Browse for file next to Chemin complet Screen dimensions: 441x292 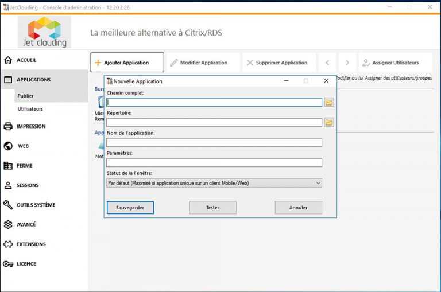[x=329, y=102]
